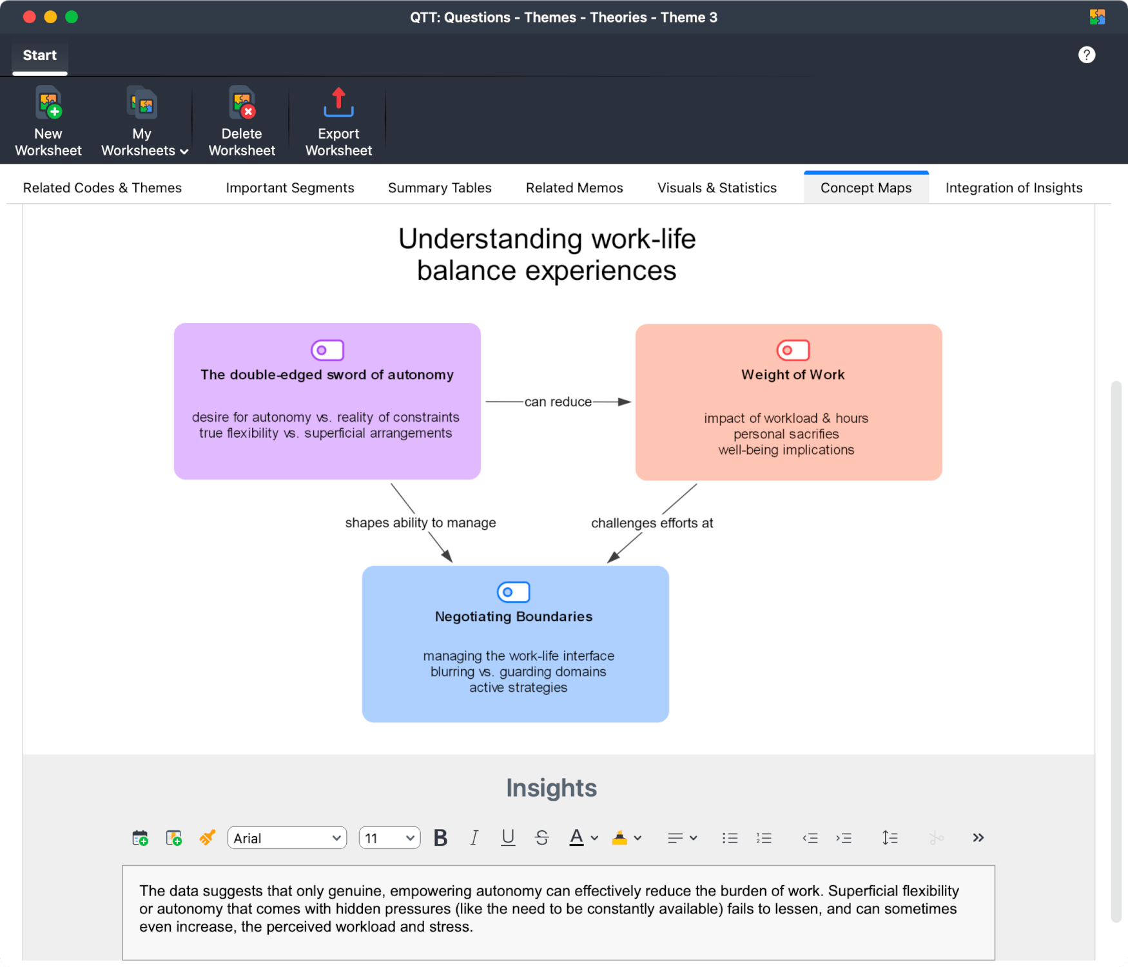
Task: Click the line spacing icon
Action: click(x=890, y=838)
